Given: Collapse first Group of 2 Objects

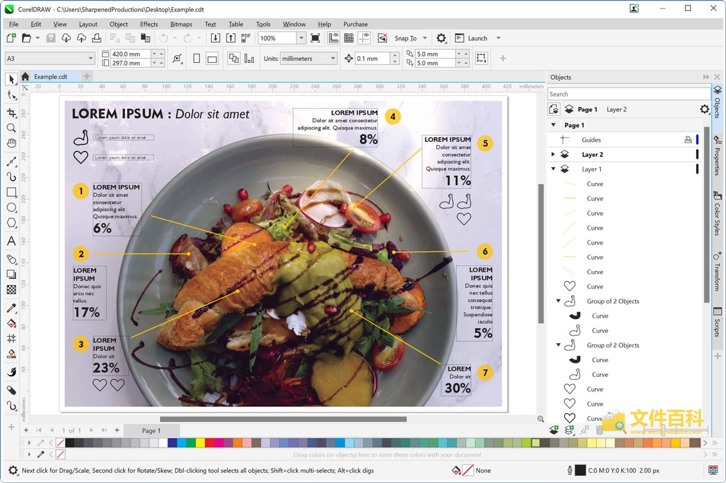Looking at the screenshot, I should click(559, 301).
